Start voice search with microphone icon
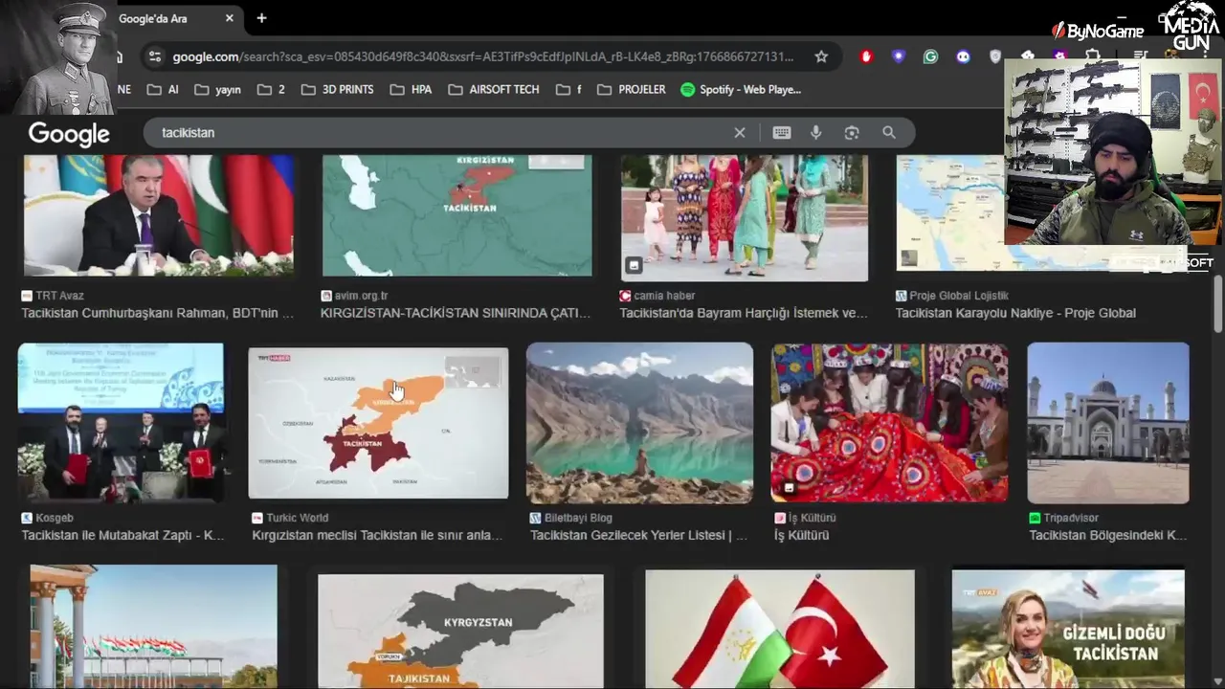 point(816,133)
